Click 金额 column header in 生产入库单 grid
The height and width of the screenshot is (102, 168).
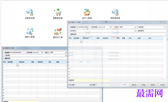click(x=142, y=38)
